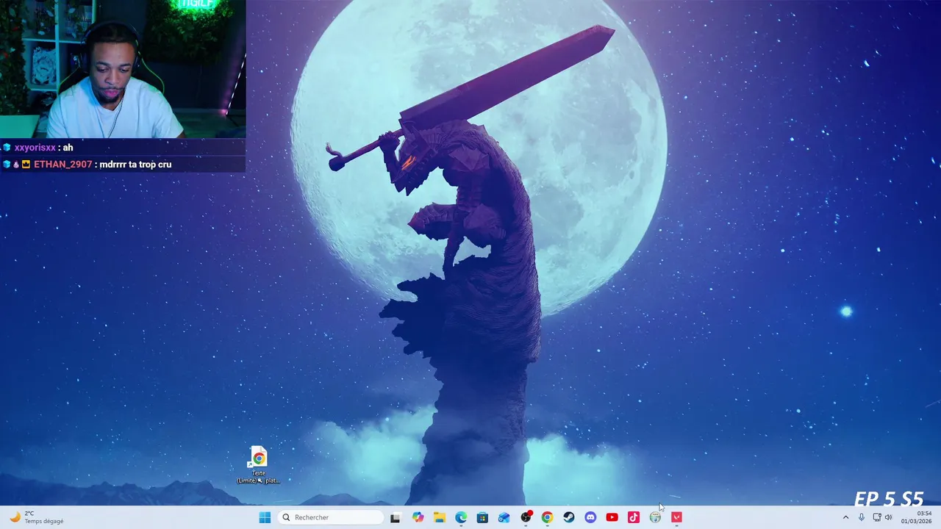Screen dimensions: 941x529
Task: Open TikTok app in taskbar
Action: [634, 517]
